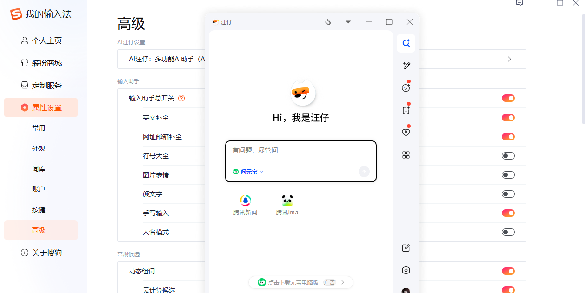Open the bookmark sparkle icon in 汪仔 sidebar
The height and width of the screenshot is (293, 586).
406,110
